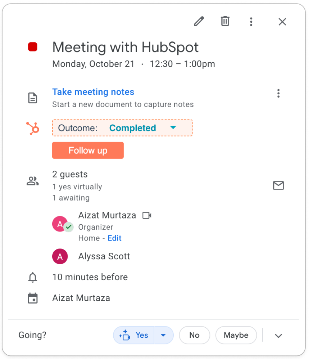Viewport: 309px width, 359px height.
Task: Click the Alyssa Scott guest name
Action: coord(104,256)
